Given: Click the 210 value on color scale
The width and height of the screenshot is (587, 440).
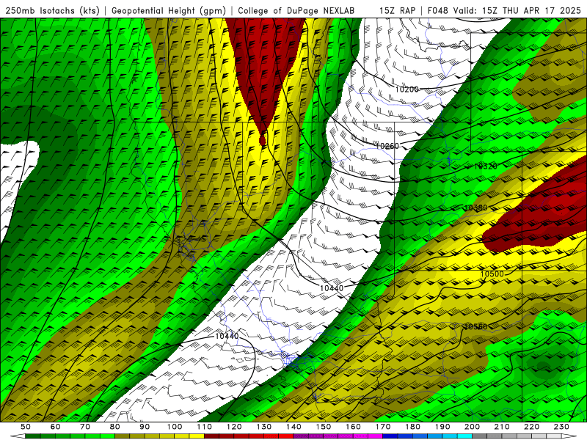Looking at the screenshot, I should [502, 427].
